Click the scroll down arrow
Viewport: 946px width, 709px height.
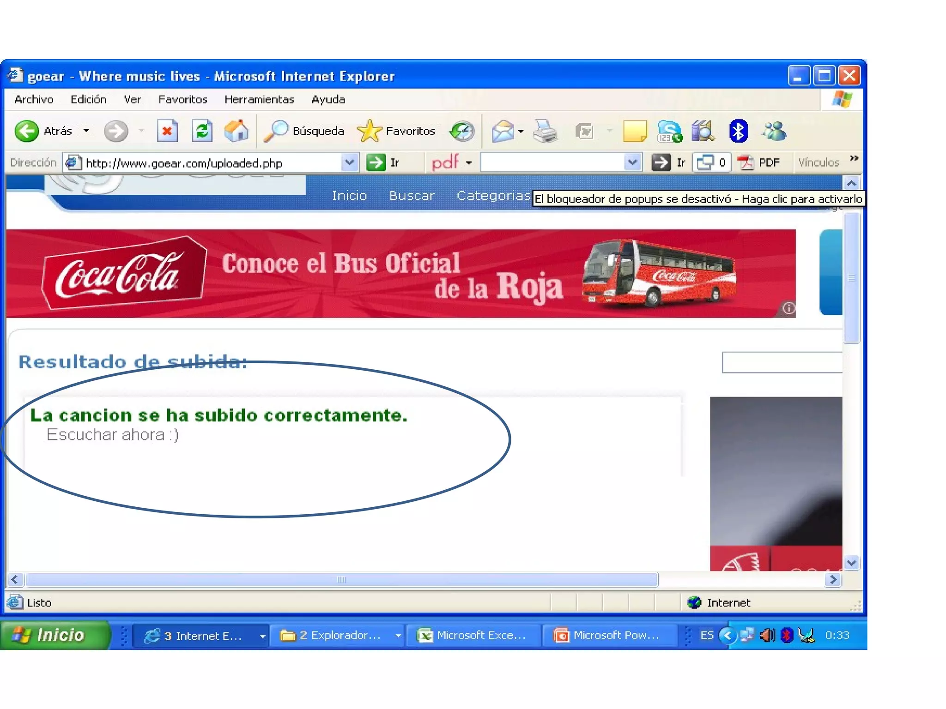coord(852,563)
